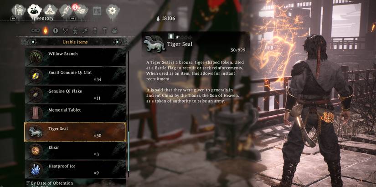Image resolution: width=376 pixels, height=187 pixels.
Task: Select the exclamation mark category filter
Action: pos(56,30)
